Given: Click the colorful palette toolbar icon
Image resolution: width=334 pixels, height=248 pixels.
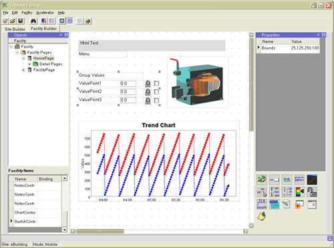Looking at the screenshot, I should pos(43,21).
